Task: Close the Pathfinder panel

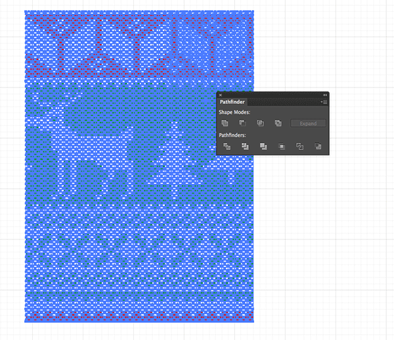Action: click(221, 95)
